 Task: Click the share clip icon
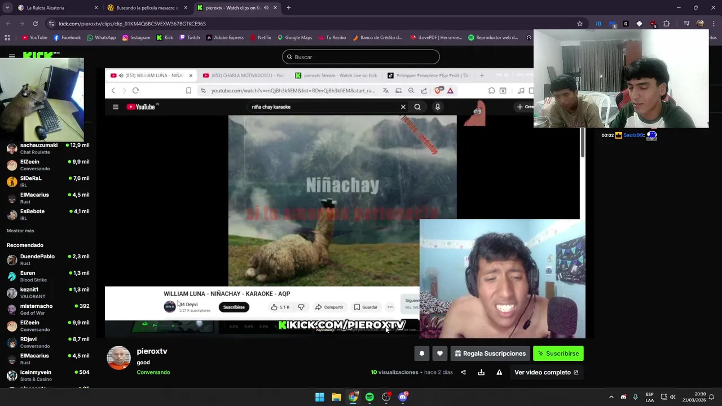coord(463,372)
